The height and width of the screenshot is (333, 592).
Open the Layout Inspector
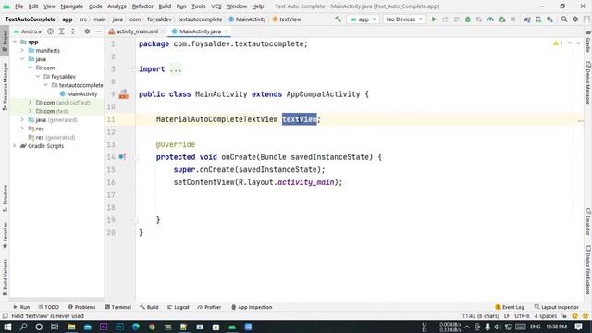(x=557, y=307)
